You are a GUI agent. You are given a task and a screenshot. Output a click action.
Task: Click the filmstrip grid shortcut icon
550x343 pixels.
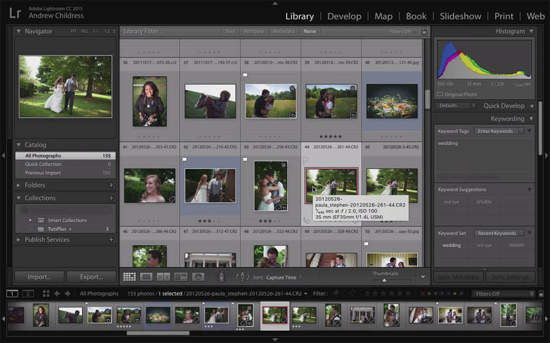pos(46,294)
